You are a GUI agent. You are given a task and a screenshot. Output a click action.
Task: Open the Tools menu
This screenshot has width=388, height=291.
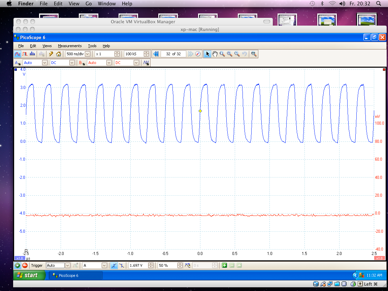click(x=92, y=46)
